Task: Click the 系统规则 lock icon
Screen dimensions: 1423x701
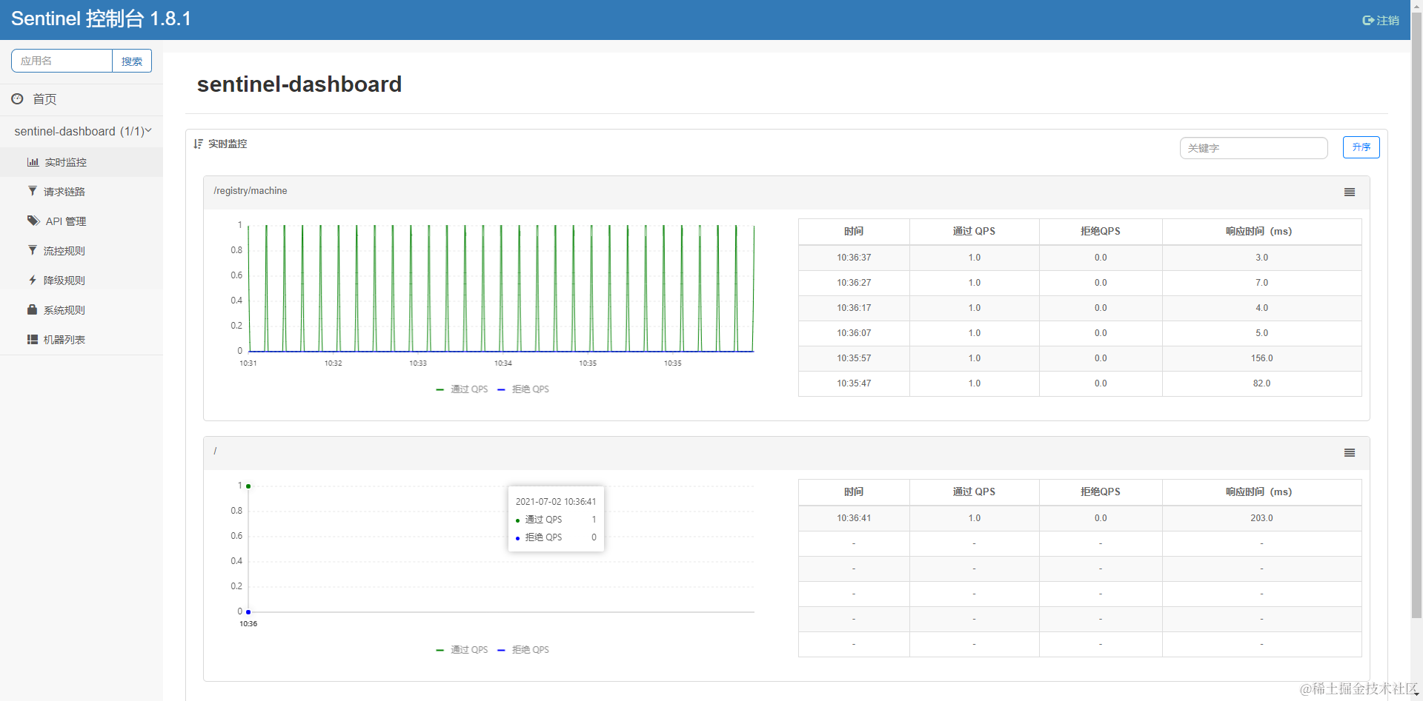Action: coord(33,309)
